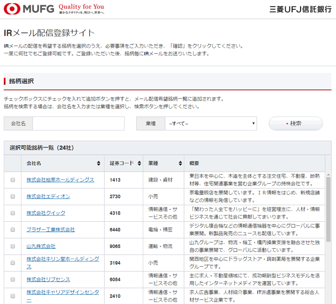
Task: Check the box for 株式会社キャリアデザインセンター
Action: click(x=13, y=296)
